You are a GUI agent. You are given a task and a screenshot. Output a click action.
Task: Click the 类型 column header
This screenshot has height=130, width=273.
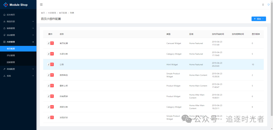tap(168, 34)
